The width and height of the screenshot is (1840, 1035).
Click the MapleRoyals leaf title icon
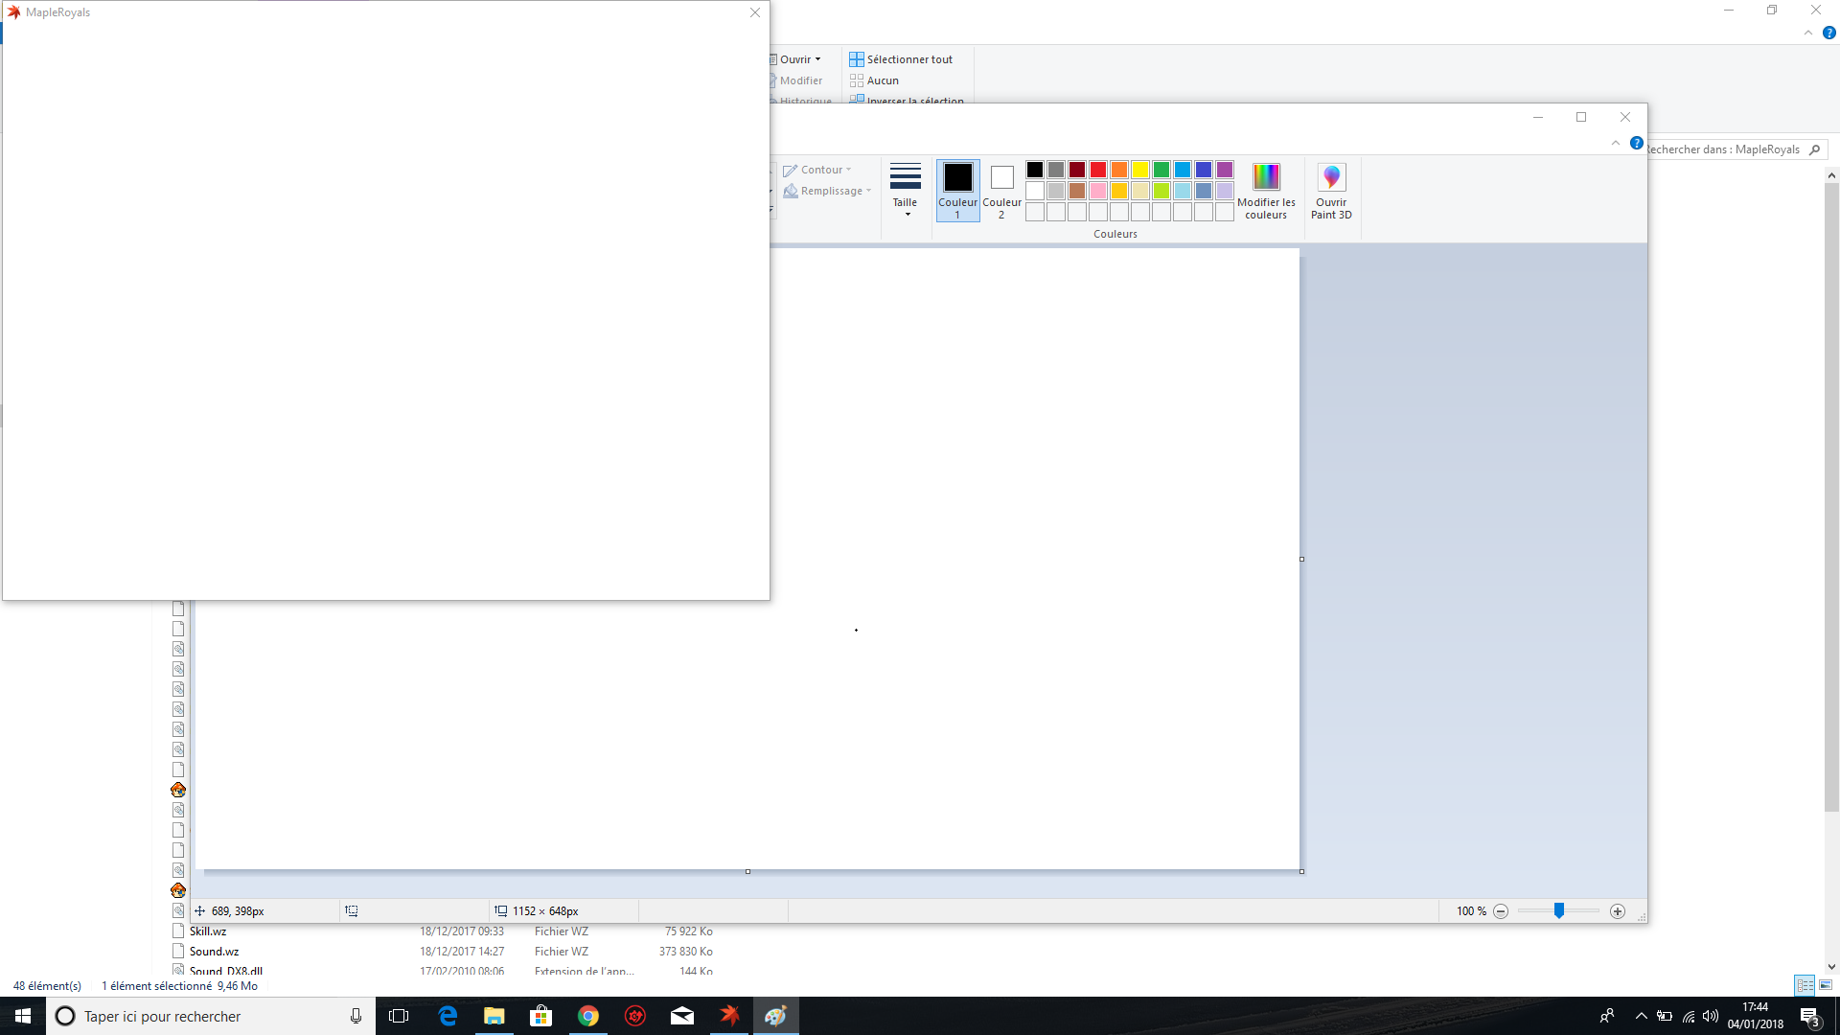pyautogui.click(x=13, y=12)
